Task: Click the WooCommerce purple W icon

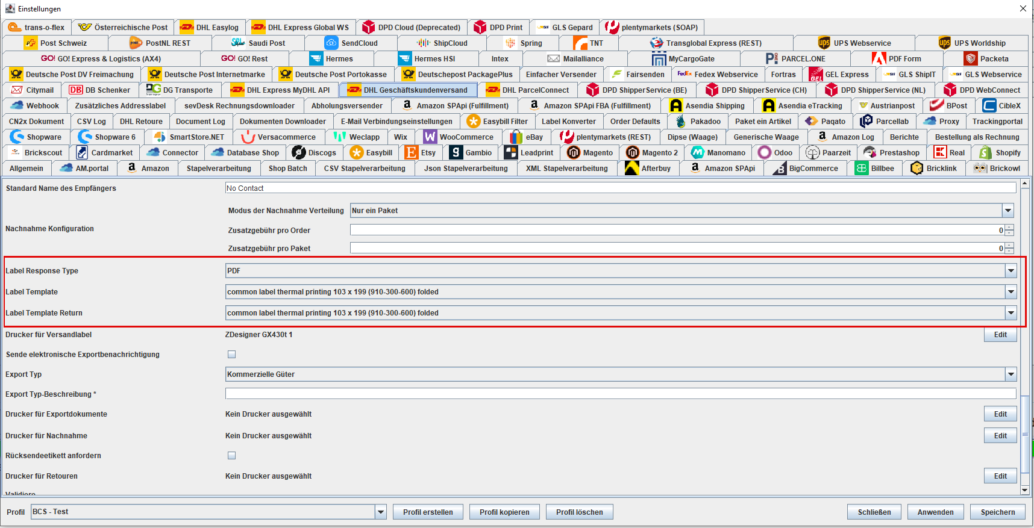Action: tap(430, 137)
